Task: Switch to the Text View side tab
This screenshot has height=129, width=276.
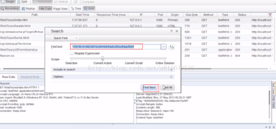Action: coord(274,88)
